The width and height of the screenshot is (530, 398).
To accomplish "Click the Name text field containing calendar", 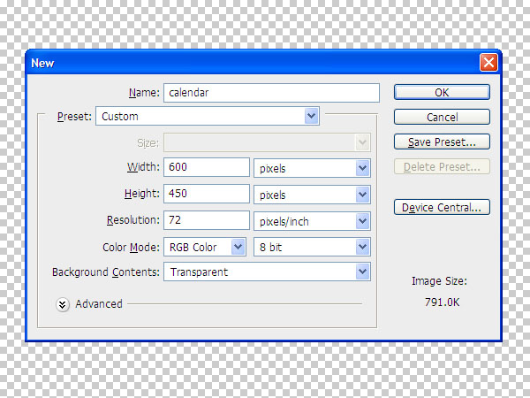I will [x=270, y=93].
